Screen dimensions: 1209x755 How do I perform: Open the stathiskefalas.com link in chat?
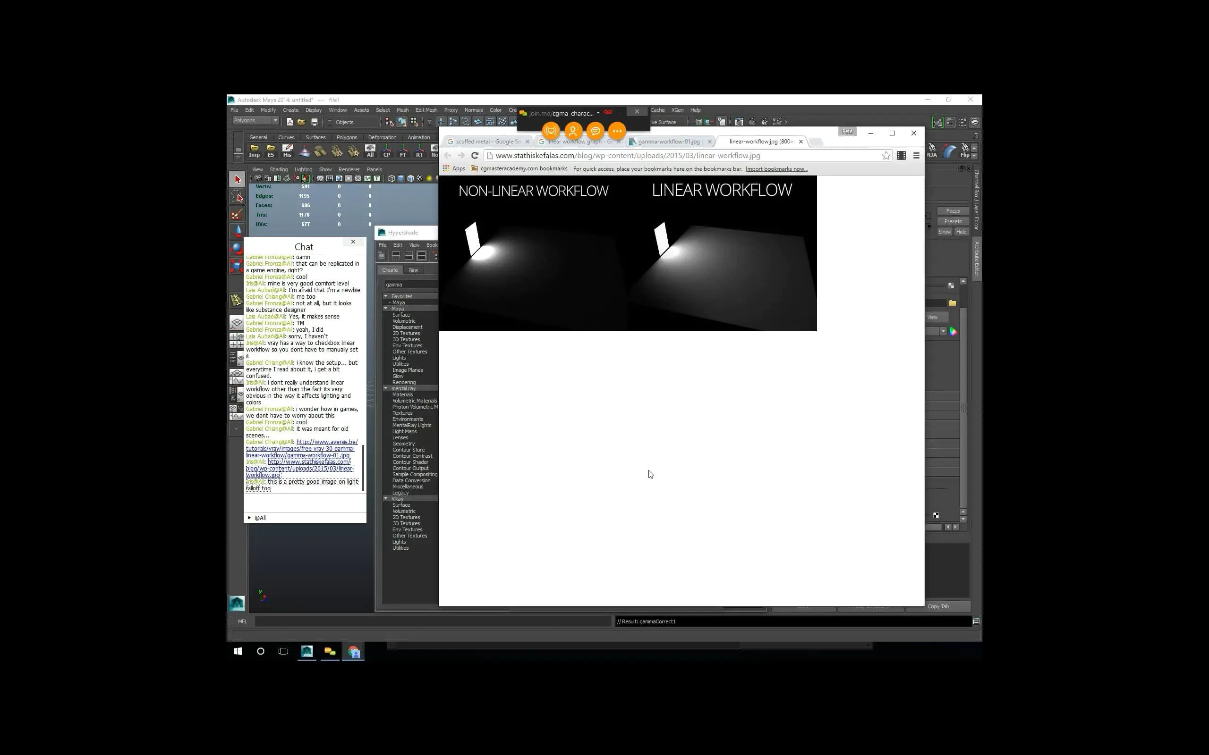point(300,469)
